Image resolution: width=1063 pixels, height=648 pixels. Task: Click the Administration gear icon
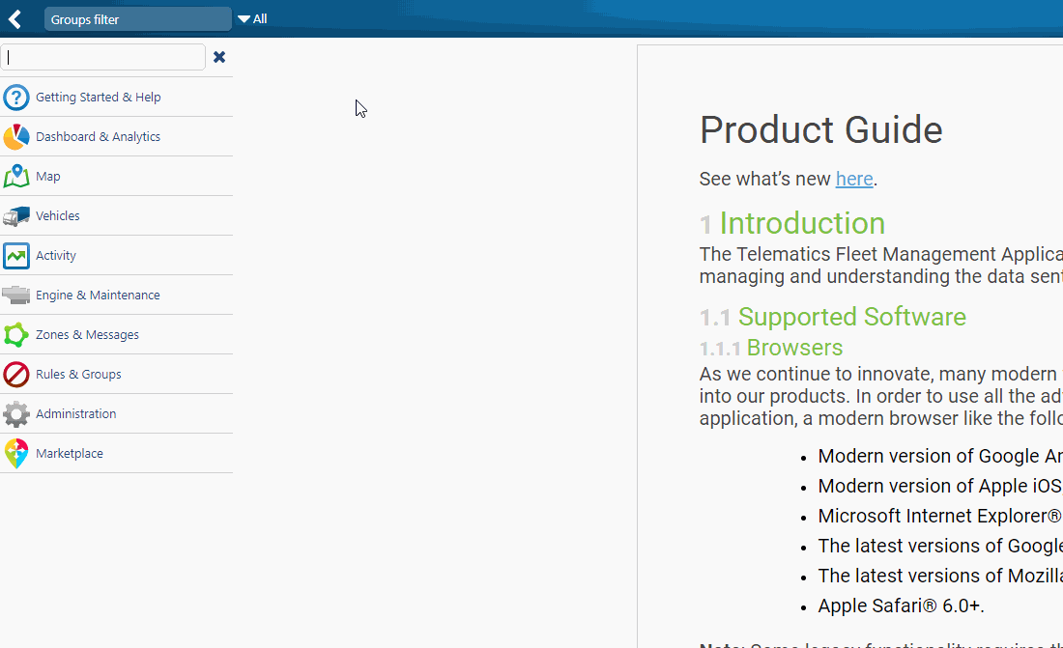[16, 414]
